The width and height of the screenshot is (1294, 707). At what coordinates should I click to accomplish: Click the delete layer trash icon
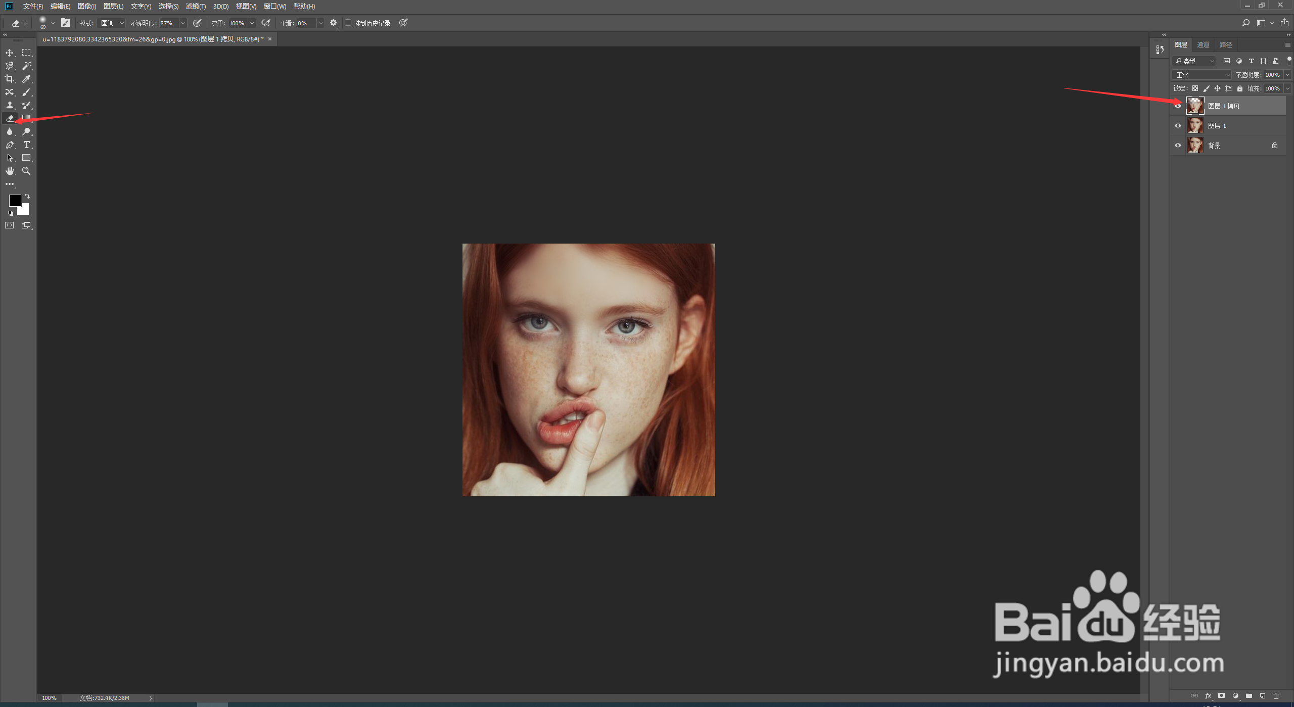pos(1276,696)
